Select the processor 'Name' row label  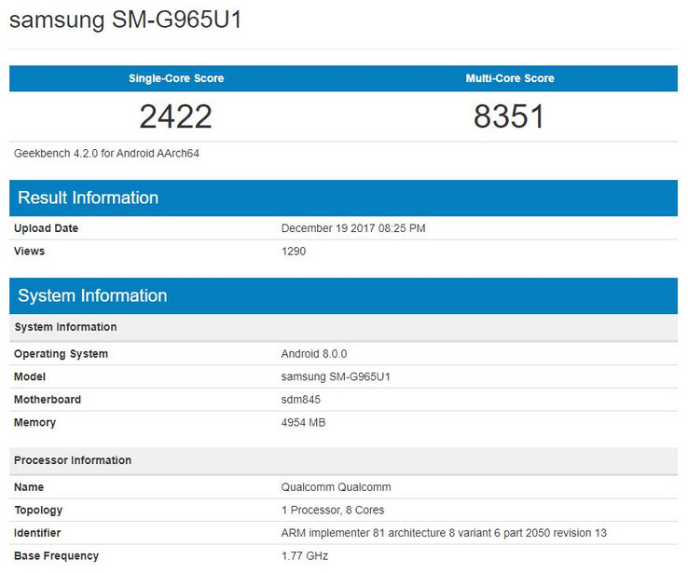(x=29, y=487)
